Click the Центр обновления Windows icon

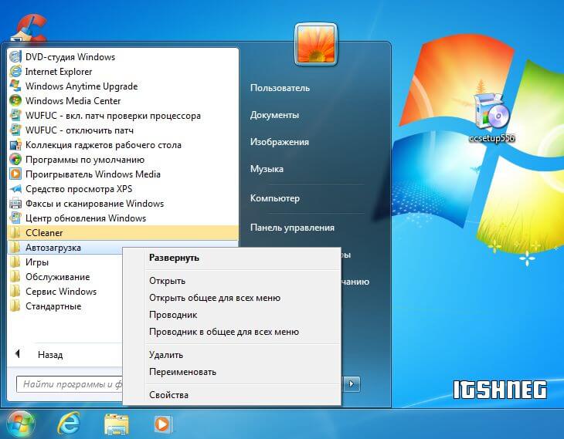pos(15,218)
